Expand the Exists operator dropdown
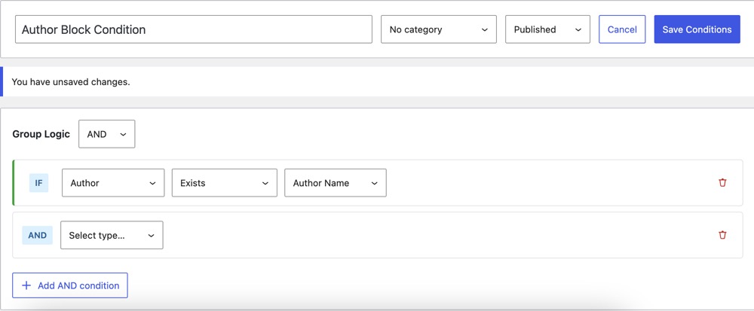 coord(224,183)
